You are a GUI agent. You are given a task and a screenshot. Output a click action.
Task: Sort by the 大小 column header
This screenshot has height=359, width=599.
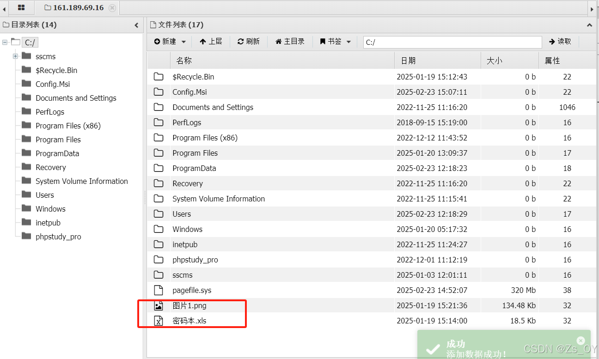509,61
